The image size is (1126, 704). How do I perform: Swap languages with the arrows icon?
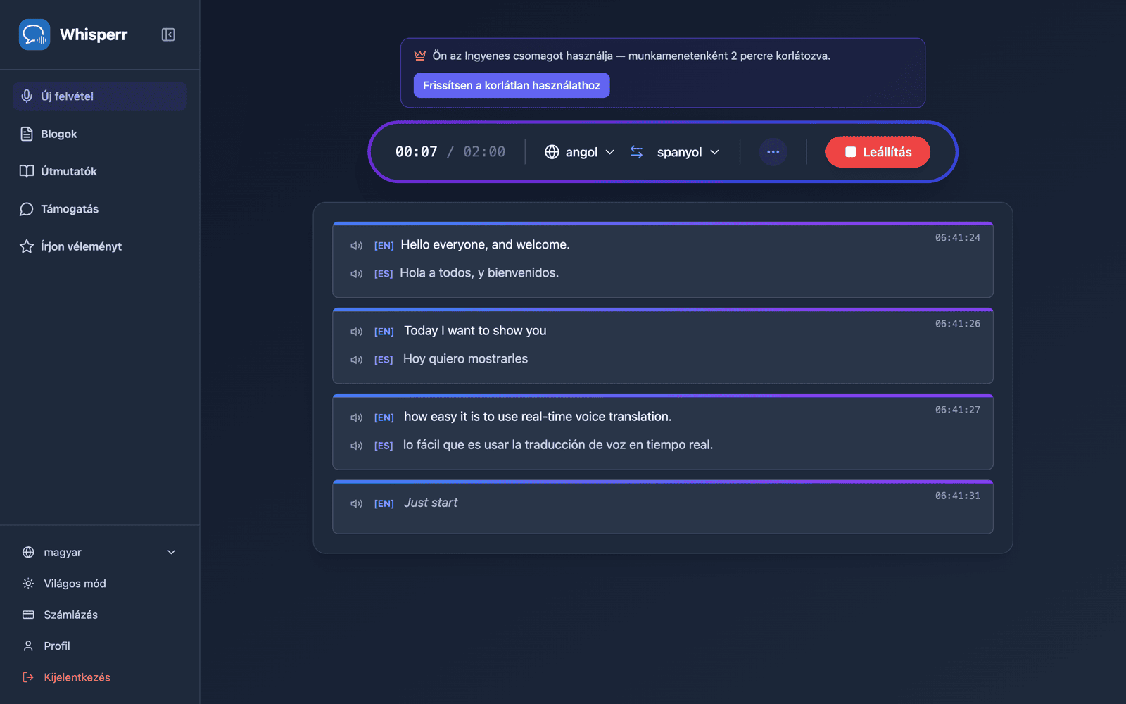636,152
